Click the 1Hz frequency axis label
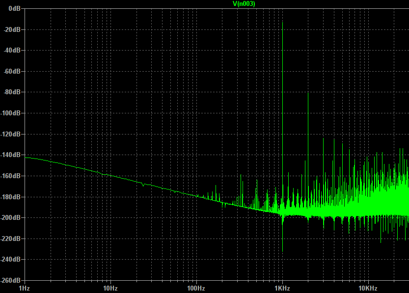 24,288
